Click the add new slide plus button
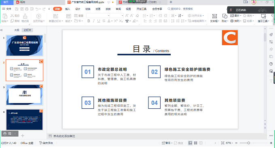This screenshot has width=275, height=148. 23,135
